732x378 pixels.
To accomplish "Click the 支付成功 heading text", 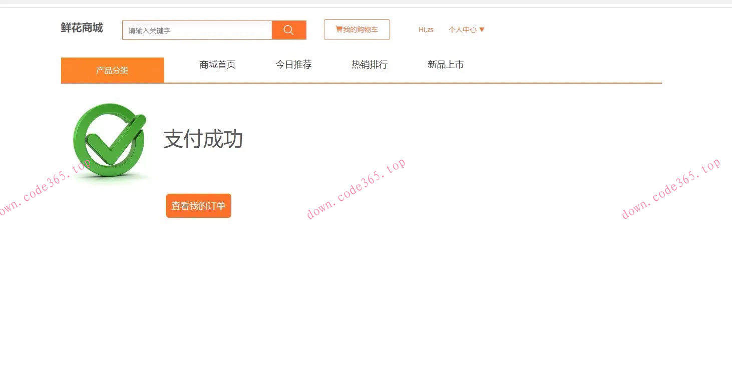I will click(x=203, y=140).
